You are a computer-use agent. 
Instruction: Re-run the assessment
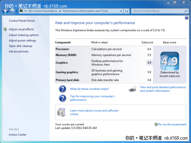click(x=172, y=124)
